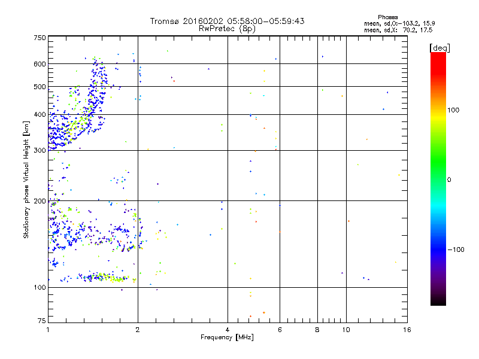Click the black bottom end of the colorbar
Viewport: 479px width, 359px height.
tap(438, 301)
